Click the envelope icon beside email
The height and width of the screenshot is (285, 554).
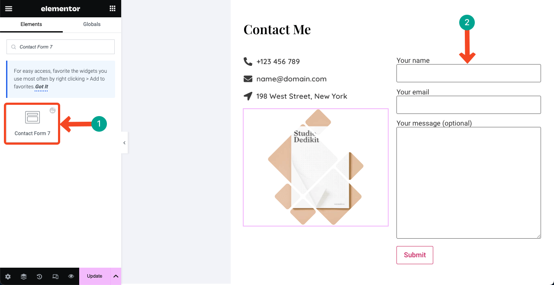tap(248, 79)
